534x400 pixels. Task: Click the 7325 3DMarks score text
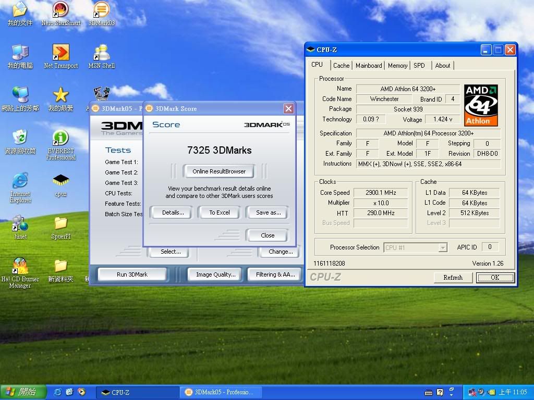pyautogui.click(x=220, y=151)
